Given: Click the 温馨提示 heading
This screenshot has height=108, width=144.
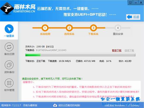Looking at the screenshot, I should pyautogui.click(x=28, y=82).
